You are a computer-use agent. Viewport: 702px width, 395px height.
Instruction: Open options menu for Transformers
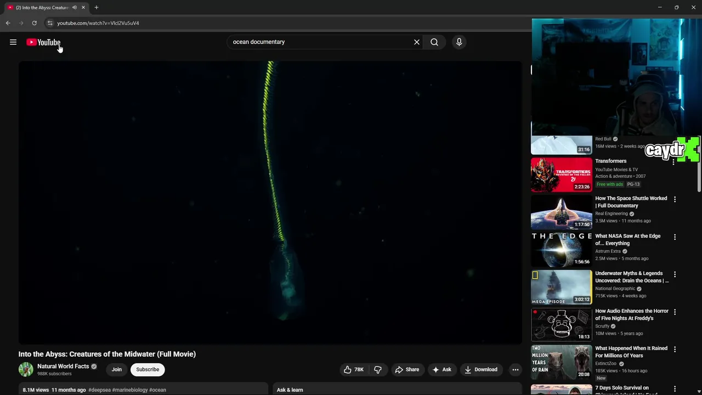pyautogui.click(x=673, y=162)
